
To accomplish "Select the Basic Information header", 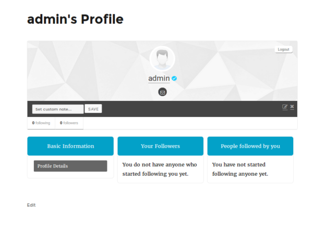I will point(70,146).
